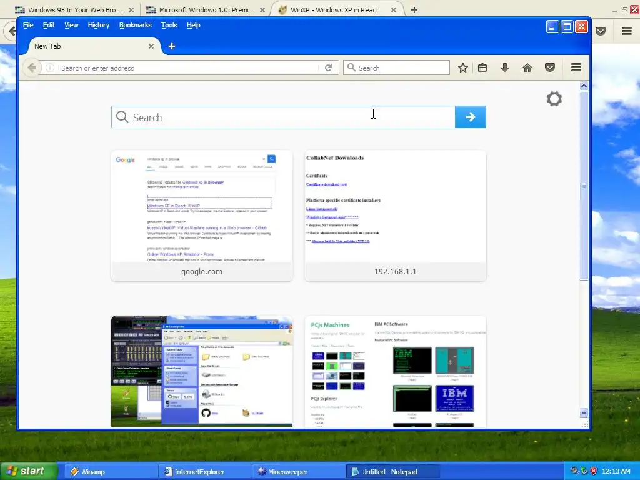Image resolution: width=640 pixels, height=480 pixels.
Task: Close the Windows 95 browser tab
Action: [x=131, y=10]
